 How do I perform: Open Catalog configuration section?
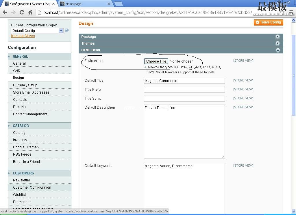(x=39, y=133)
